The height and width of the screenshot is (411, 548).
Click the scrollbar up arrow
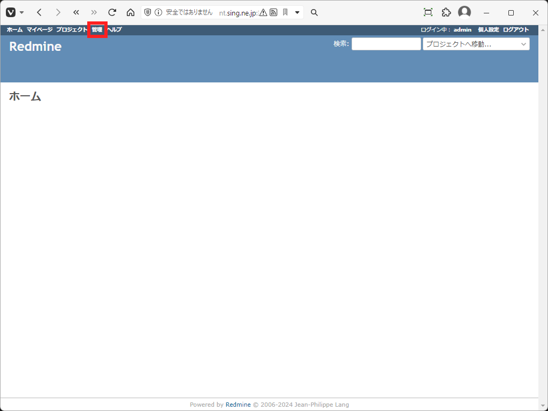pos(543,30)
